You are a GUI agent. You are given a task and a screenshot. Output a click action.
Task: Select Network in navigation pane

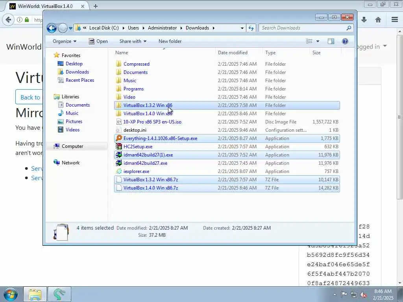(x=70, y=162)
